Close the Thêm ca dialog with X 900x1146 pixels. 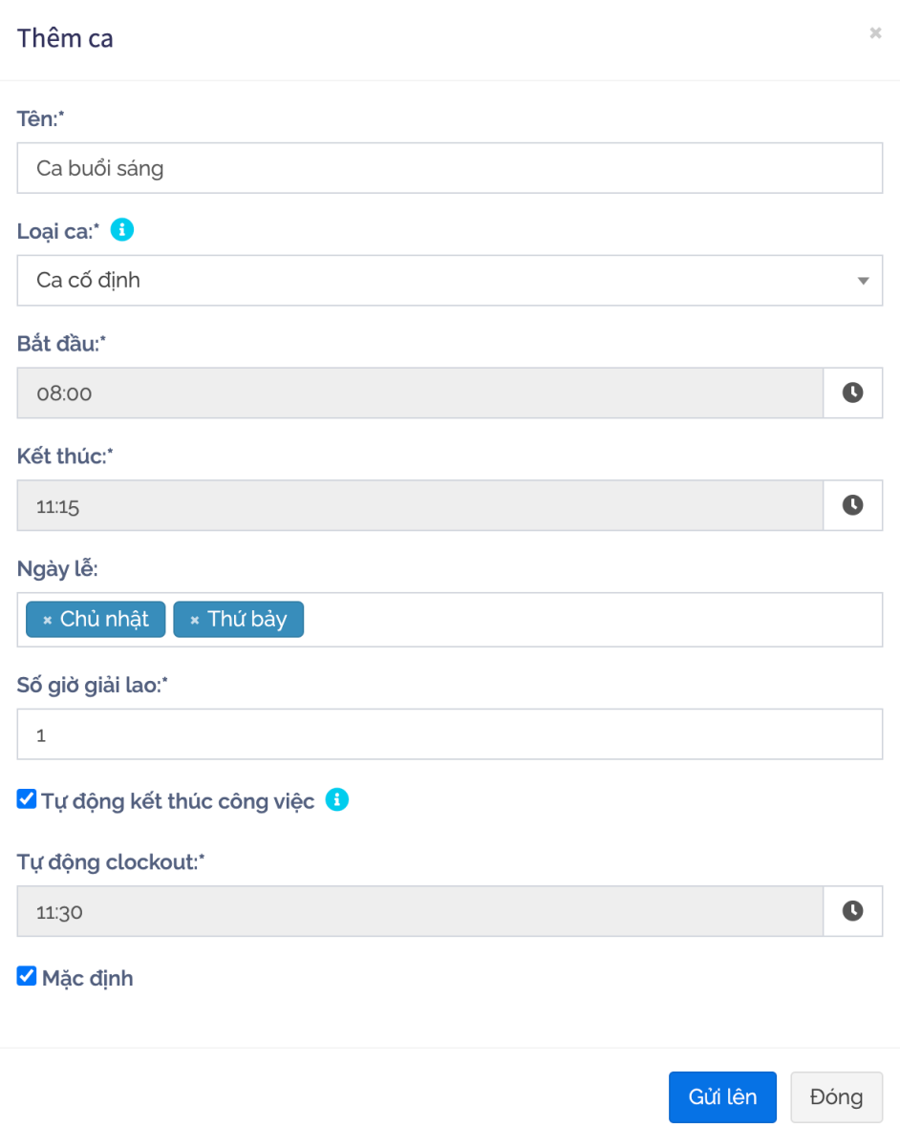[x=875, y=33]
